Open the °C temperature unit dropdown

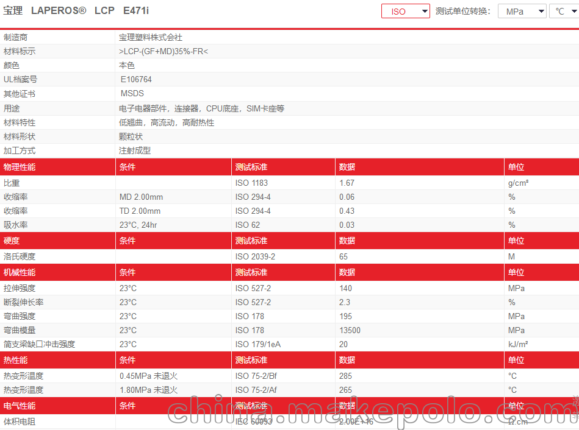(564, 11)
